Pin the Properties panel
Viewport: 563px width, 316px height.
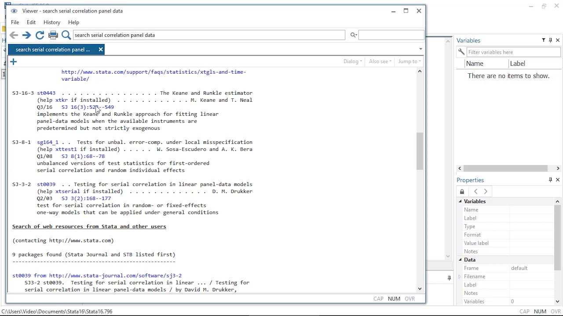click(x=550, y=180)
